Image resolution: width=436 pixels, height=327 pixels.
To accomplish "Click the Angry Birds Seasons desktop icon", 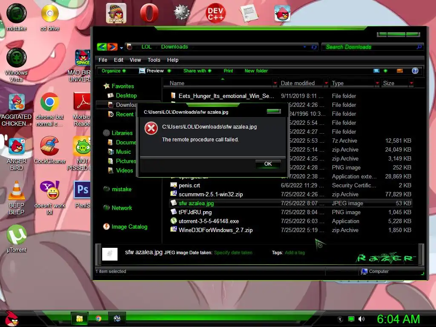I will pos(116,13).
